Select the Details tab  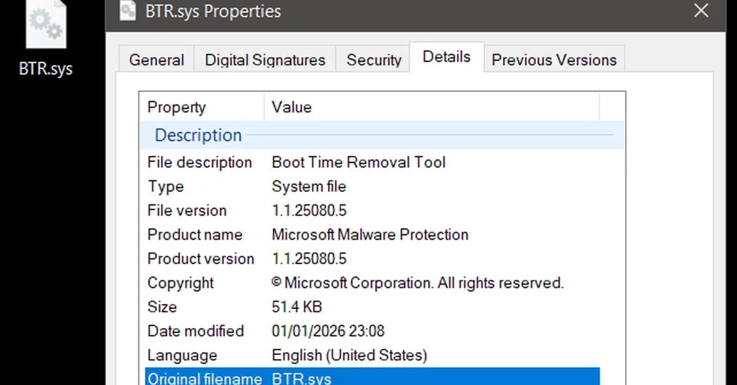(446, 57)
